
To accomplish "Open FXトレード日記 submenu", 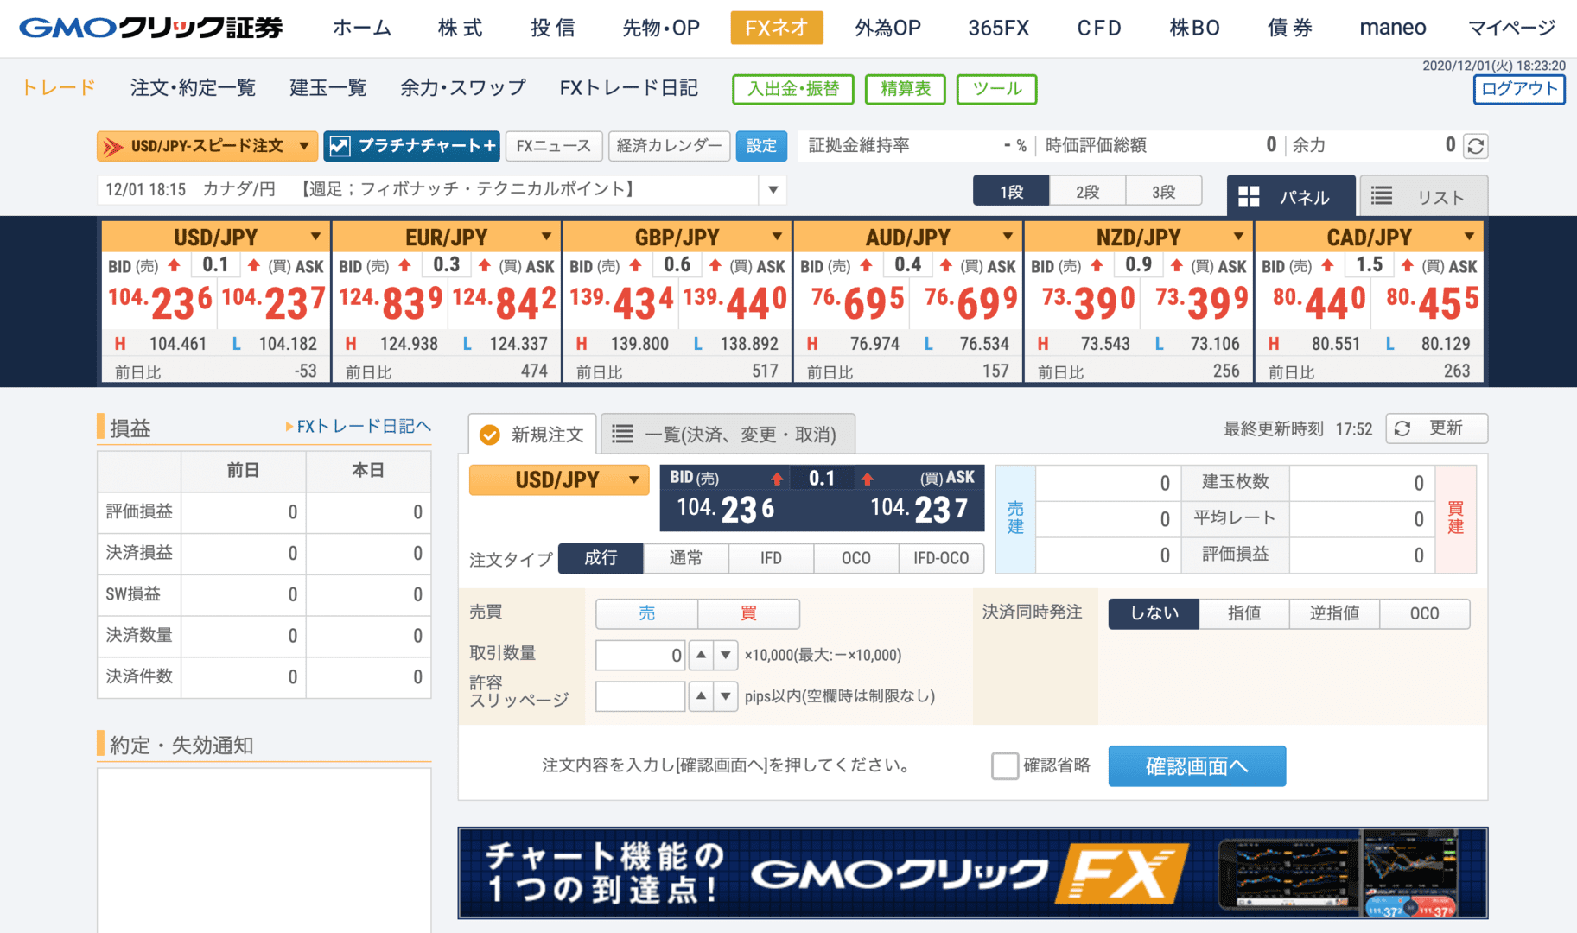I will point(629,88).
